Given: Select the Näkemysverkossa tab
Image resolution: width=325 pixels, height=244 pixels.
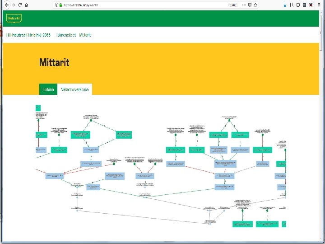Looking at the screenshot, I should [74, 89].
